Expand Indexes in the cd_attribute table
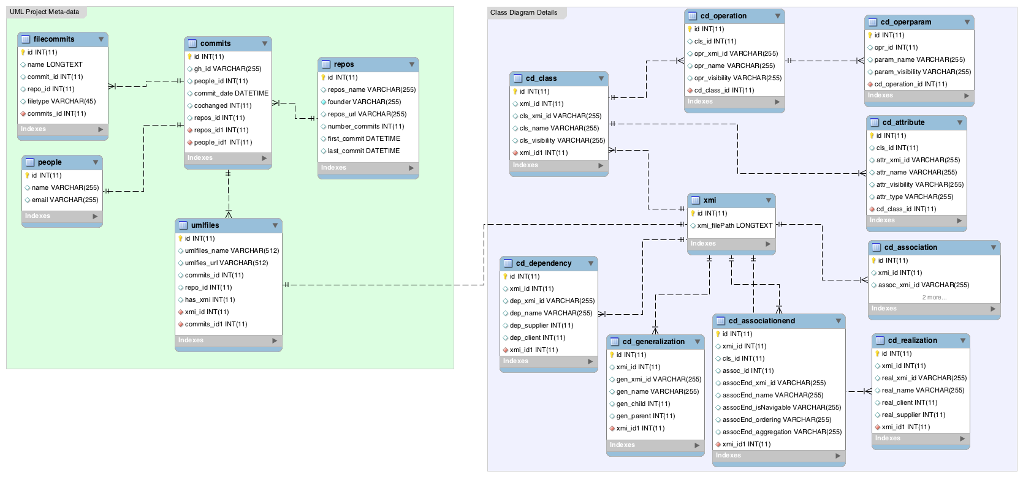 [959, 220]
